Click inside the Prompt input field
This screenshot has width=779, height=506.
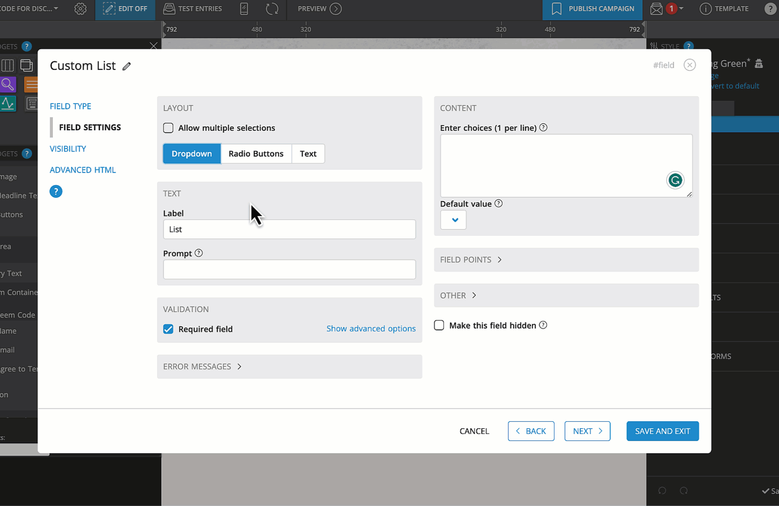(289, 269)
